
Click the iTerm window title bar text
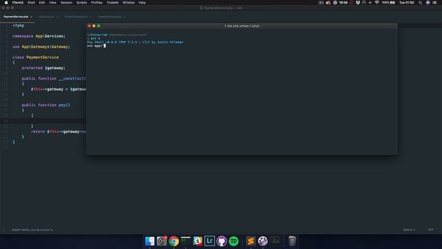pos(242,26)
